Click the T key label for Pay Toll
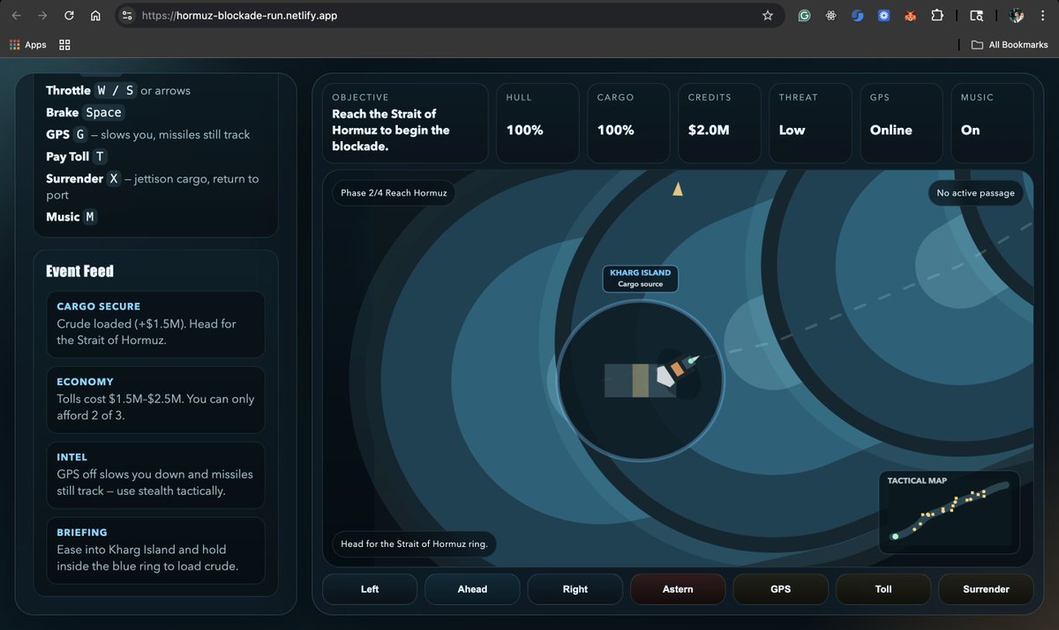This screenshot has height=630, width=1059. tap(100, 157)
